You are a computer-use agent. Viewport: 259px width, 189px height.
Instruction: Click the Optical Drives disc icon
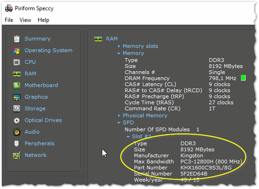(x=17, y=121)
